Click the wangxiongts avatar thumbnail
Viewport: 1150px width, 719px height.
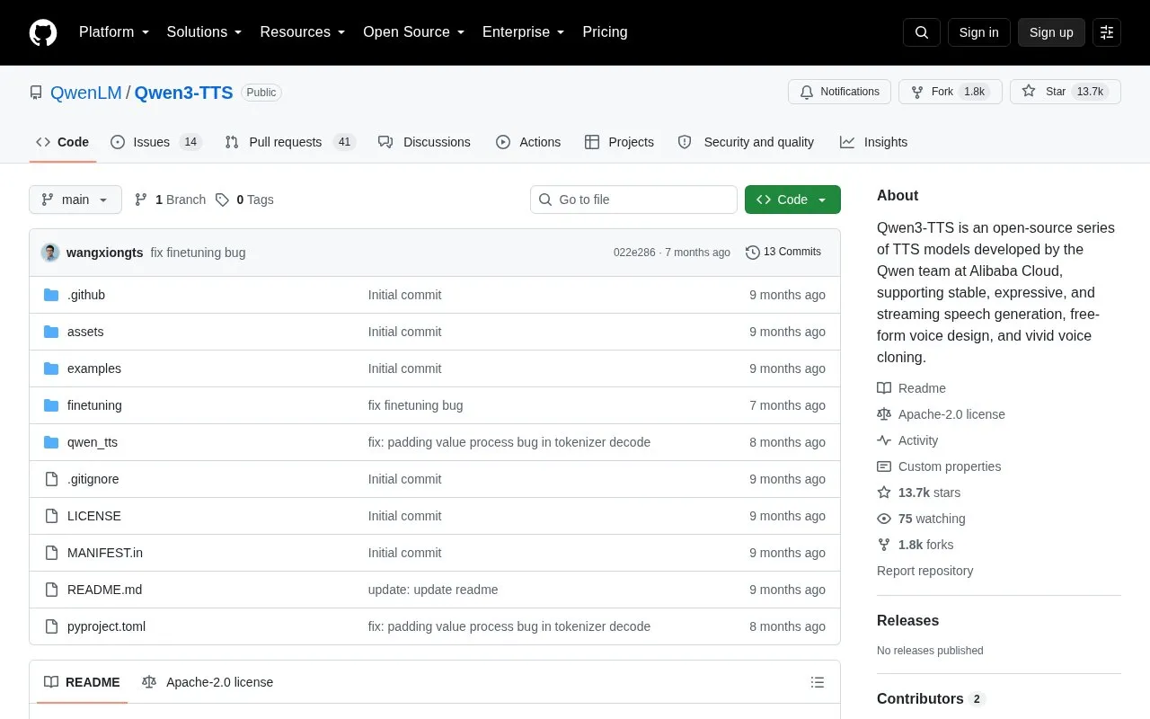50,253
